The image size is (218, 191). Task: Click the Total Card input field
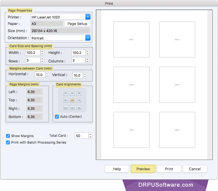pyautogui.click(x=82, y=136)
